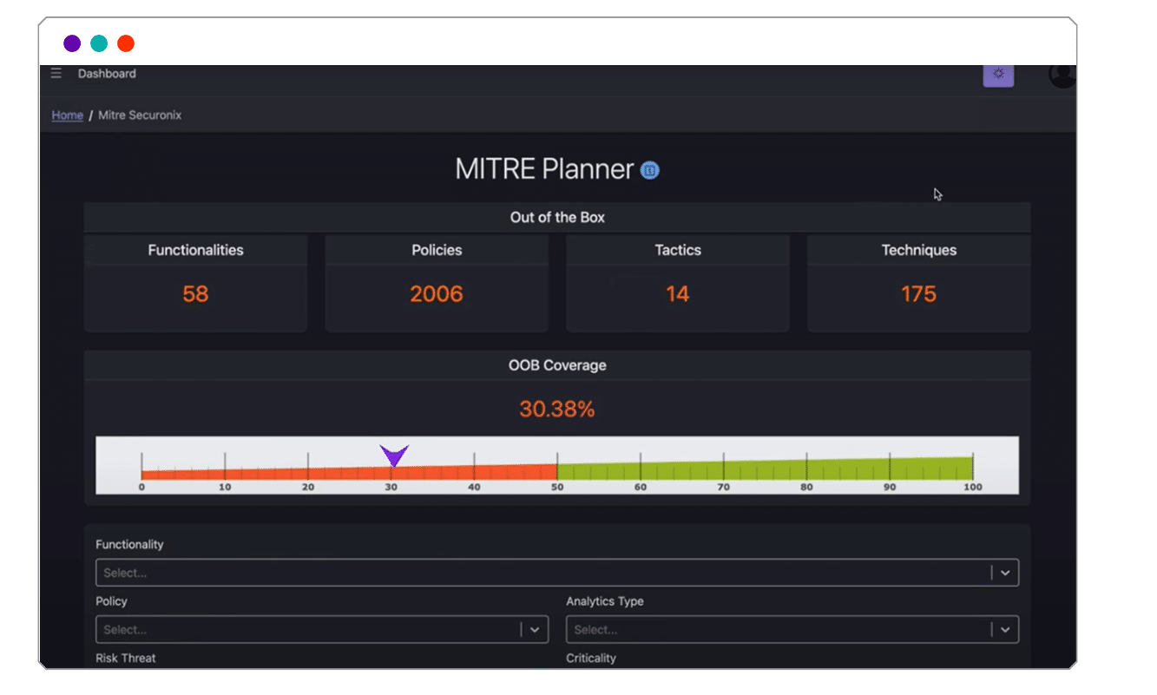Click the Policies value 2006
The height and width of the screenshot is (695, 1157).
click(437, 294)
